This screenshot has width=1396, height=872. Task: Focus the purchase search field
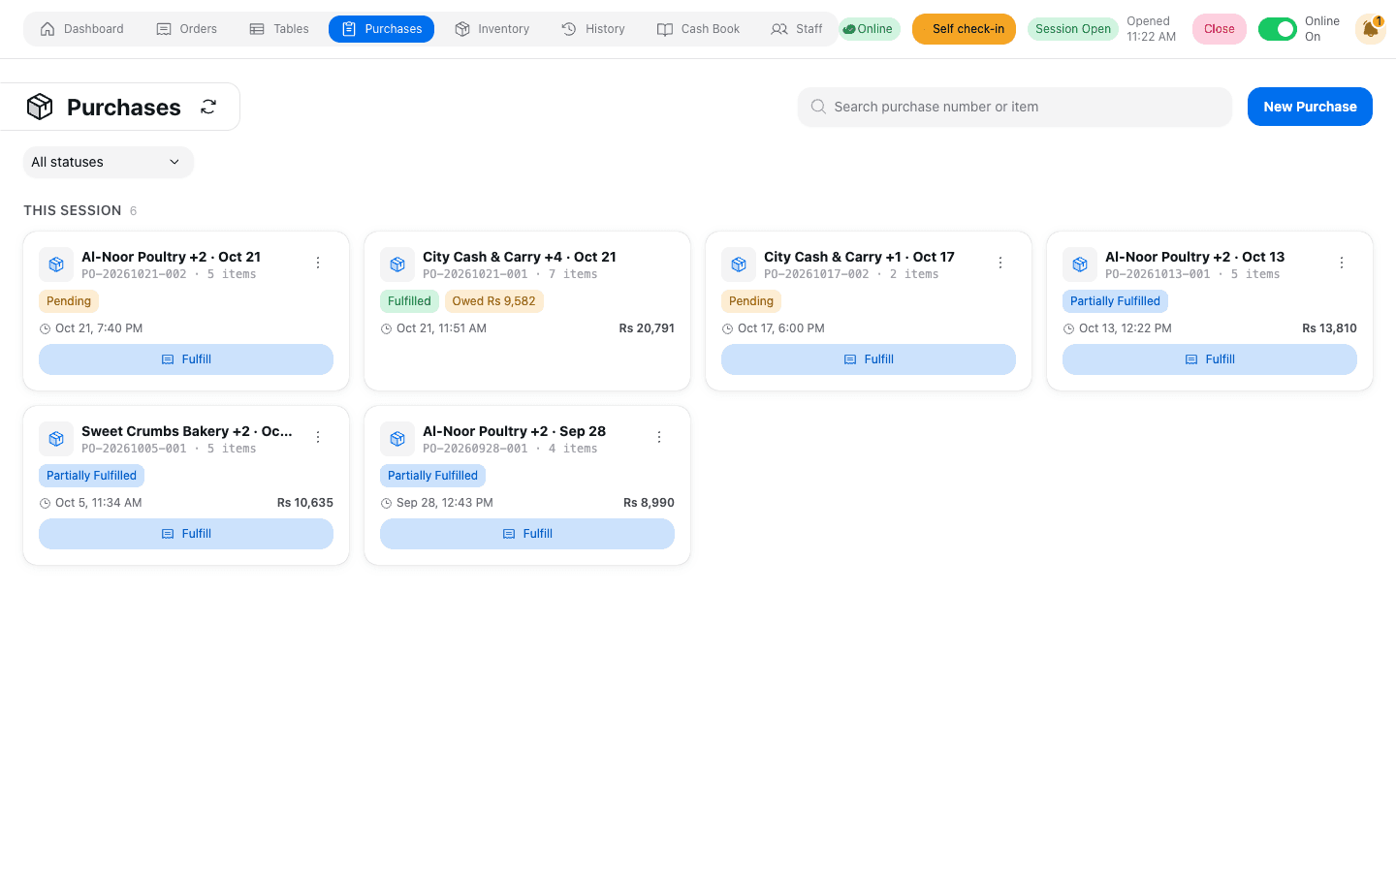point(1015,107)
